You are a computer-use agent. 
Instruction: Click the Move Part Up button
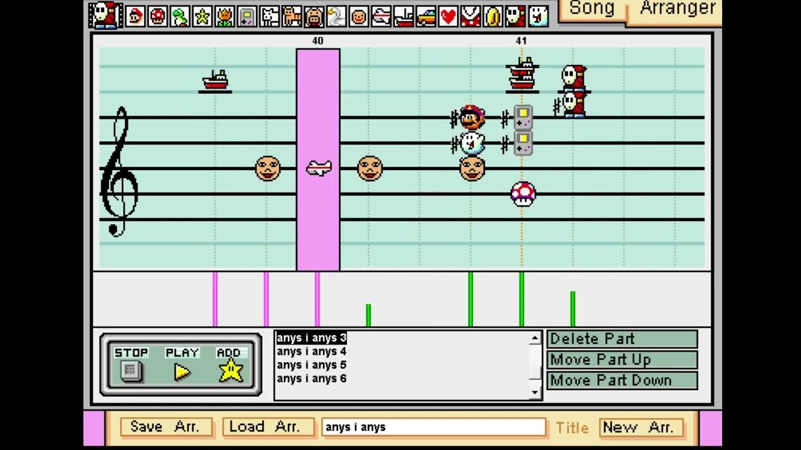[622, 359]
